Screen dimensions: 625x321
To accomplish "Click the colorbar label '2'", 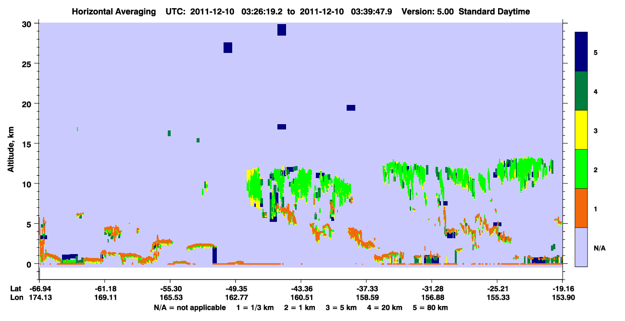I will point(596,169).
